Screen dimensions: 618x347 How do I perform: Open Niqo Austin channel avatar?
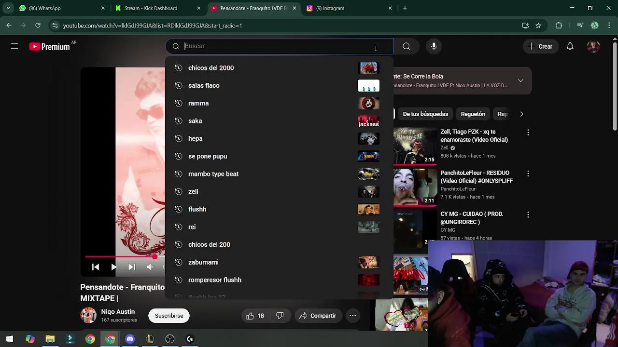(x=88, y=315)
